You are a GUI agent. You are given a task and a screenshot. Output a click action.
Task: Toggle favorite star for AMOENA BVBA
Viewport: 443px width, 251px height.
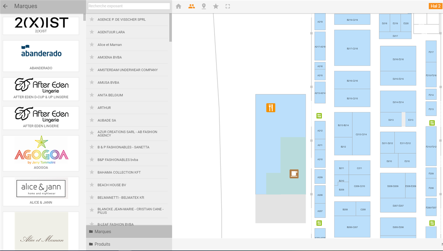pyautogui.click(x=92, y=57)
